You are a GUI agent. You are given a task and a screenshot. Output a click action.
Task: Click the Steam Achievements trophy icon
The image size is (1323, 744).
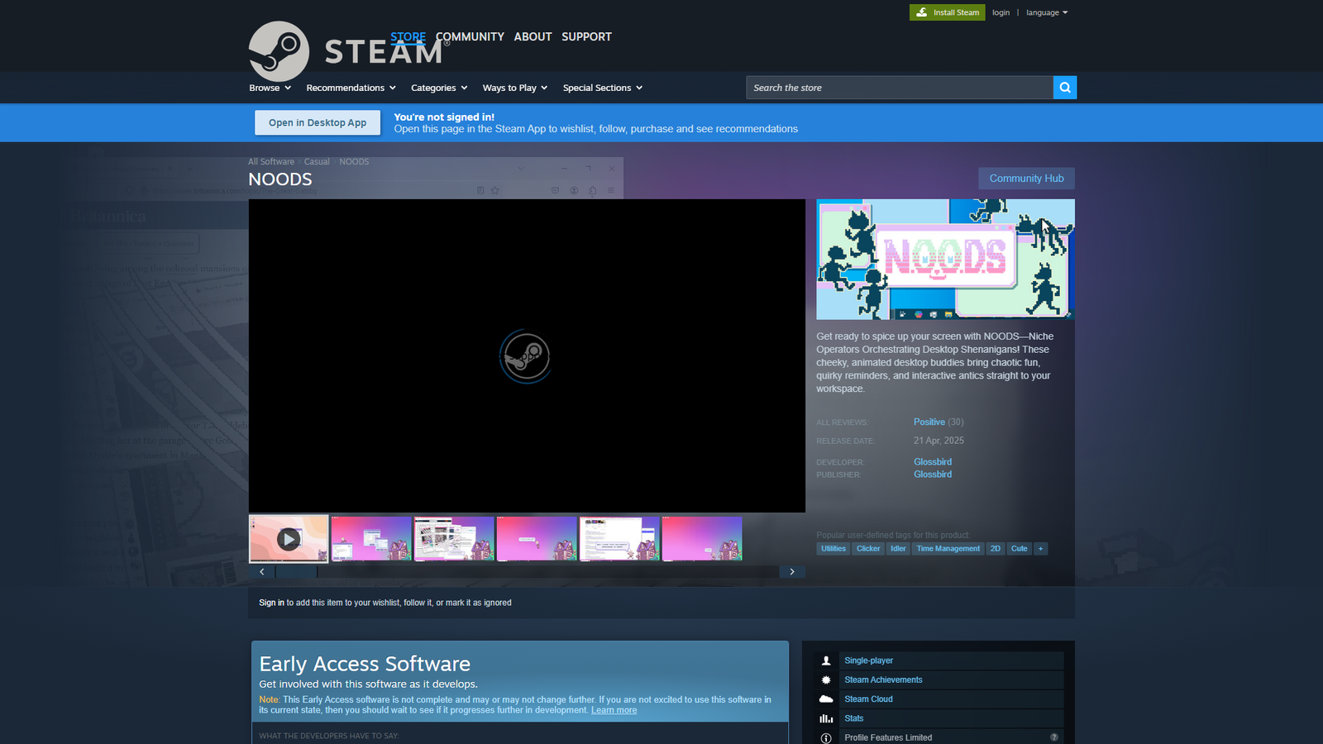point(825,679)
